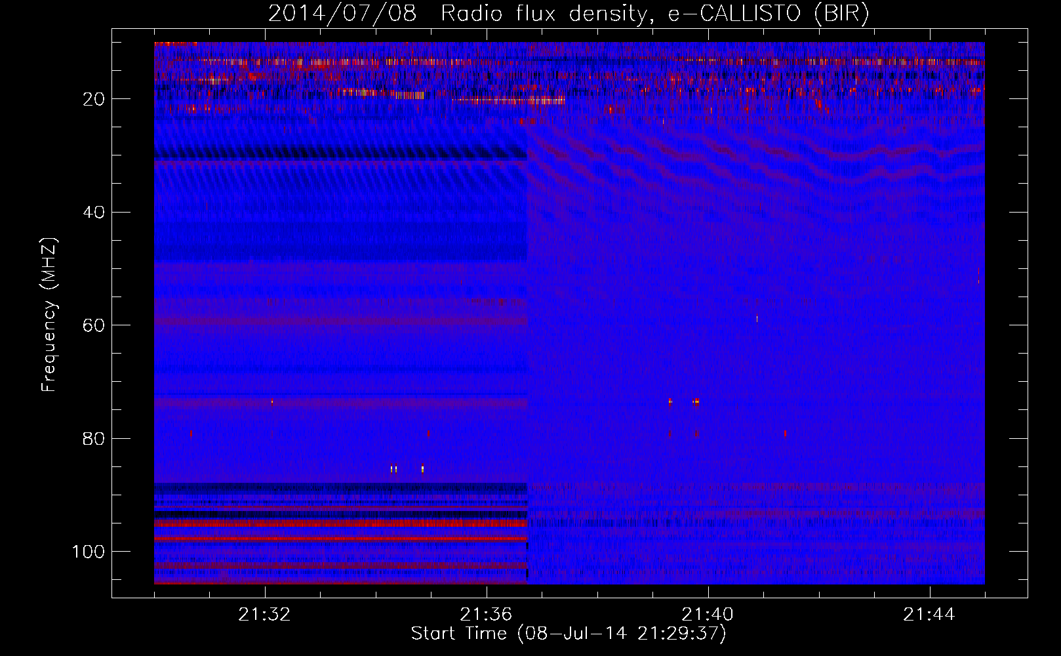Click the 21:36 time tick label
1061x656 pixels.
(487, 615)
